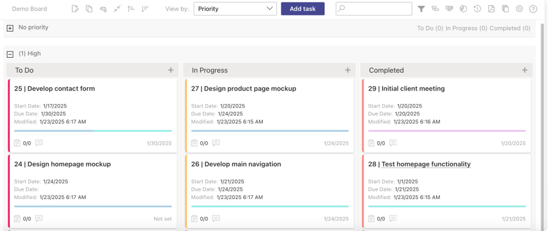Image resolution: width=548 pixels, height=231 pixels.
Task: Click comment icon on Initial client meeting card
Action: click(x=393, y=143)
